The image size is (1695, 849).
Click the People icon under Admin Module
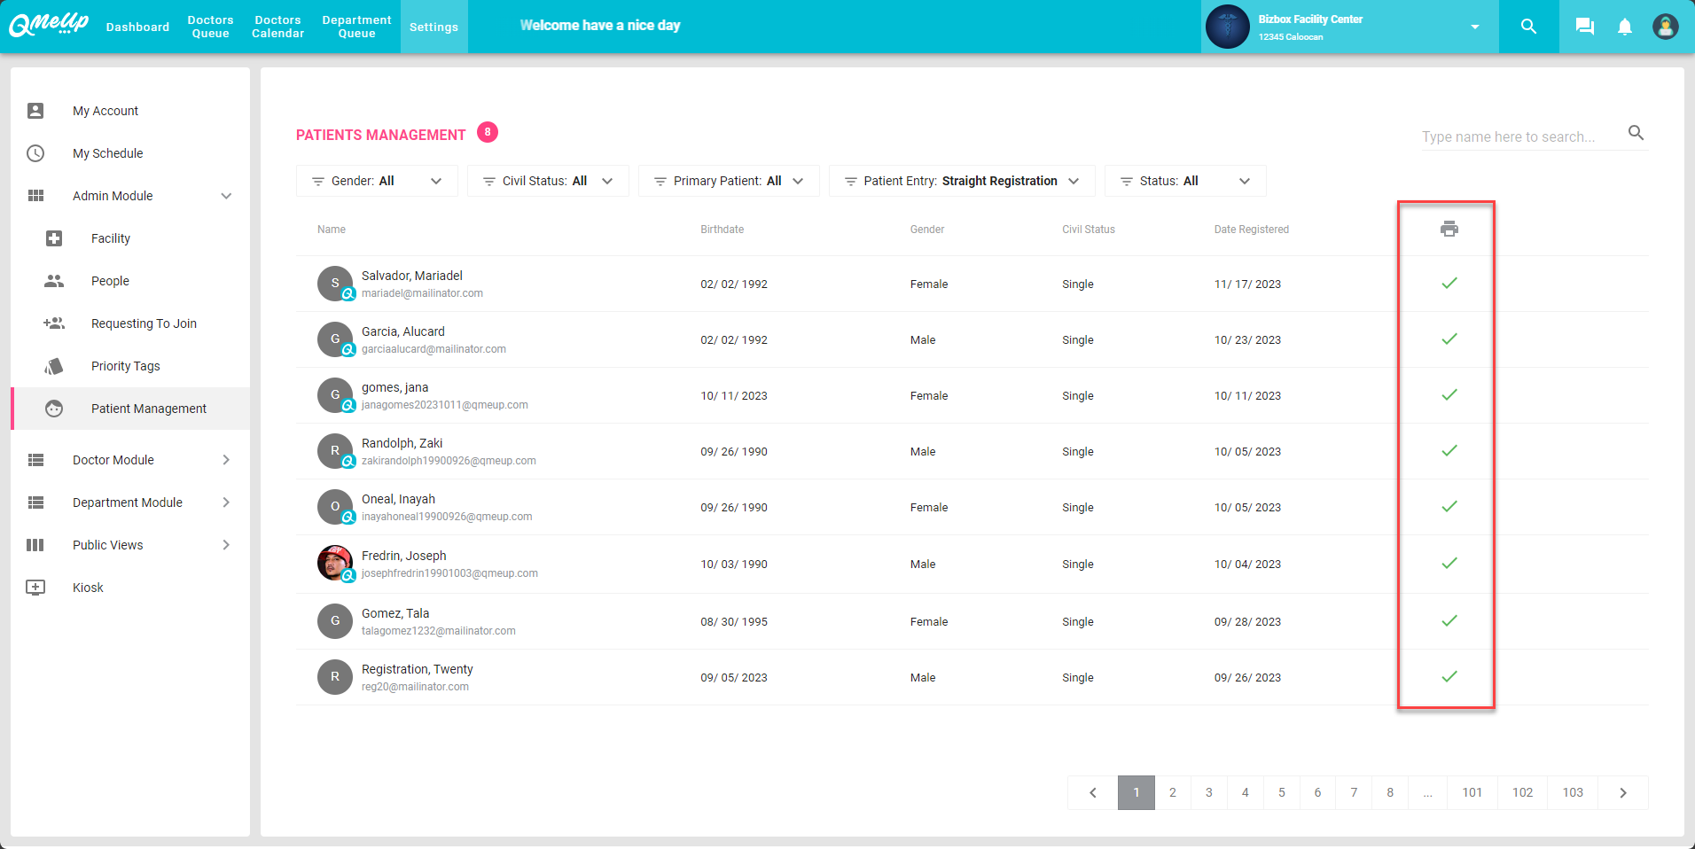[x=54, y=281]
